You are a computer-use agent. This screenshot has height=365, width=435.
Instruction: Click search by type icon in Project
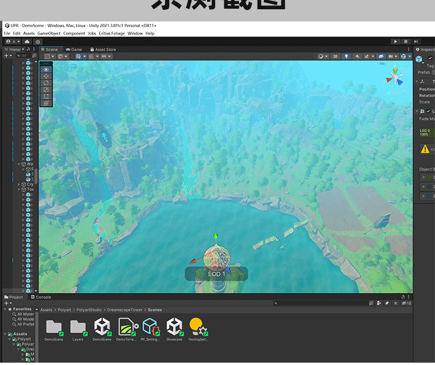pyautogui.click(x=379, y=303)
